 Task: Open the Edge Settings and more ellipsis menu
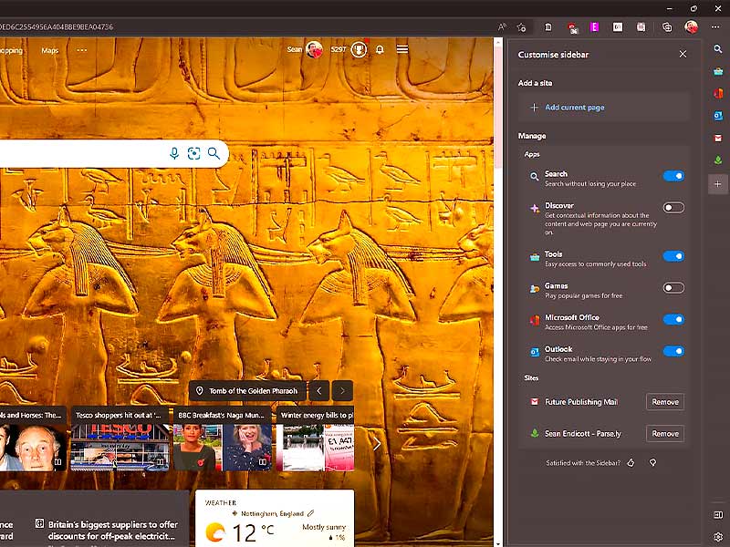tap(715, 27)
